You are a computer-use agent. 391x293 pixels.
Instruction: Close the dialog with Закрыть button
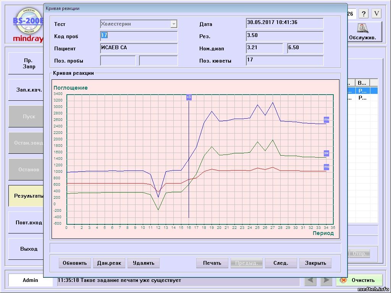[315, 263]
